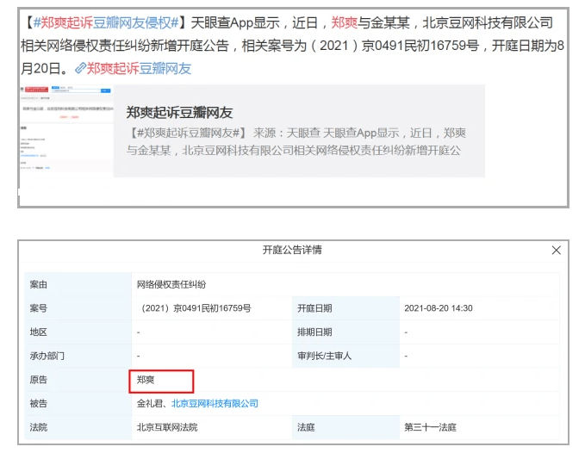The width and height of the screenshot is (585, 453).
Task: Open the #郑爽起诉豆瓣网友侵权# hashtag link
Action: pyautogui.click(x=106, y=22)
